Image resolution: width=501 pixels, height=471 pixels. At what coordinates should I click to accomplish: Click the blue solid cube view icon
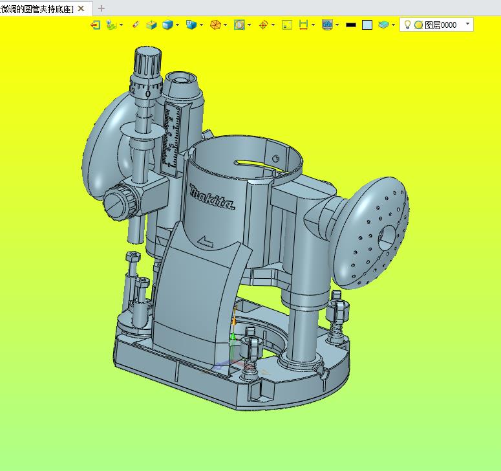(x=167, y=25)
